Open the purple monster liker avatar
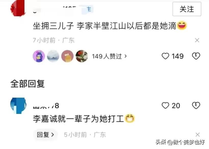This screenshot has width=209, height=149. (x=39, y=56)
